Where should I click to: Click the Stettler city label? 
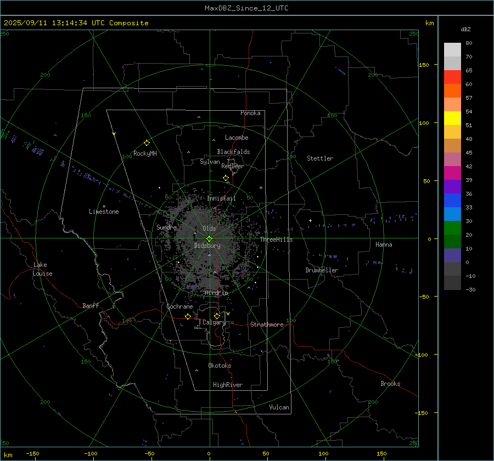320,158
